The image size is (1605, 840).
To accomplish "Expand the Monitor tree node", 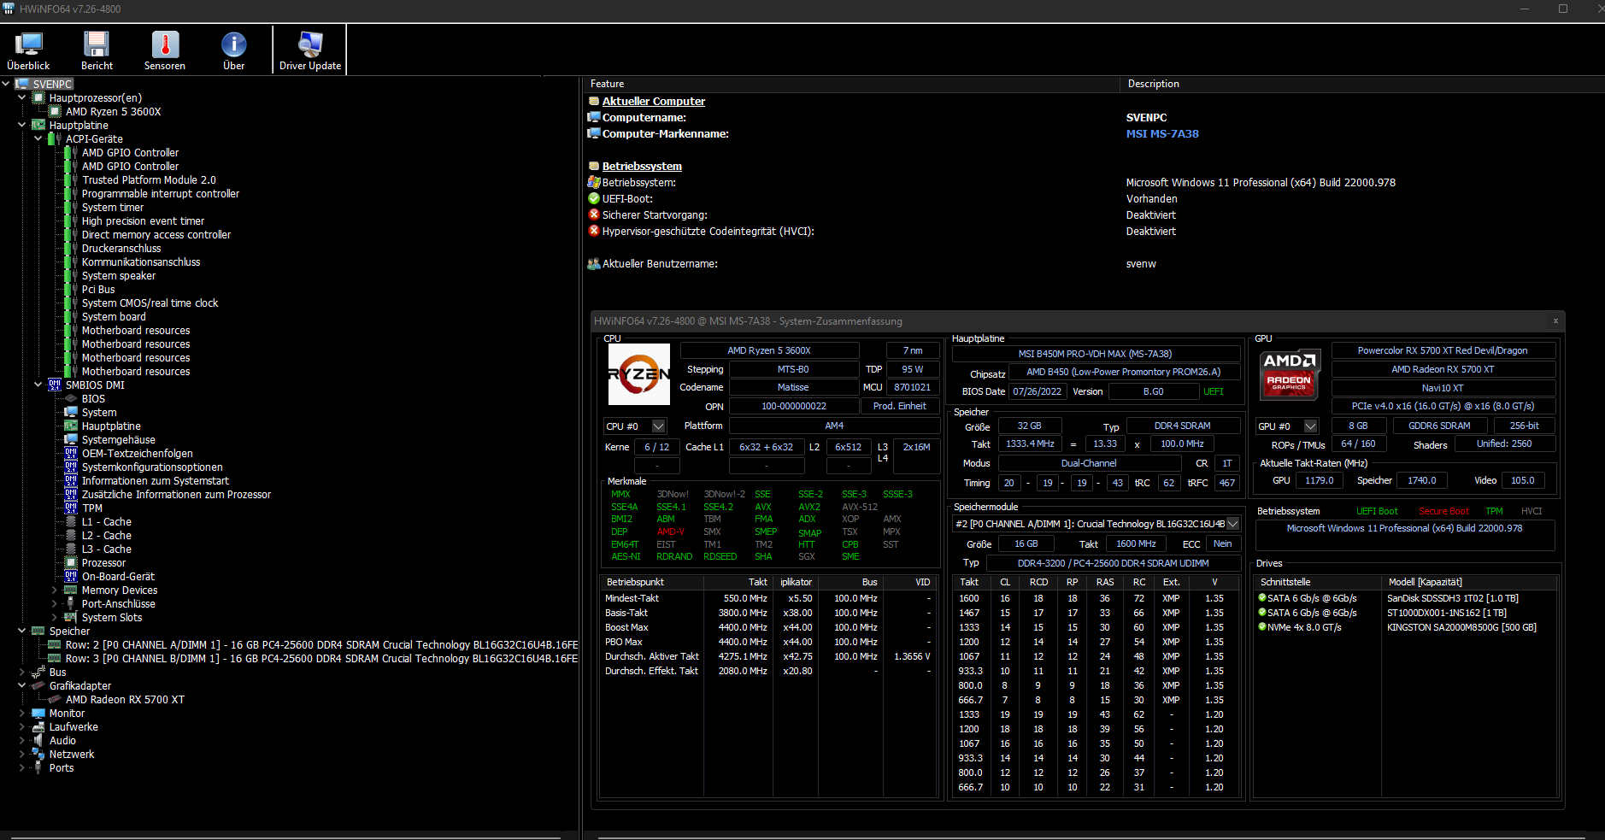I will tap(22, 713).
